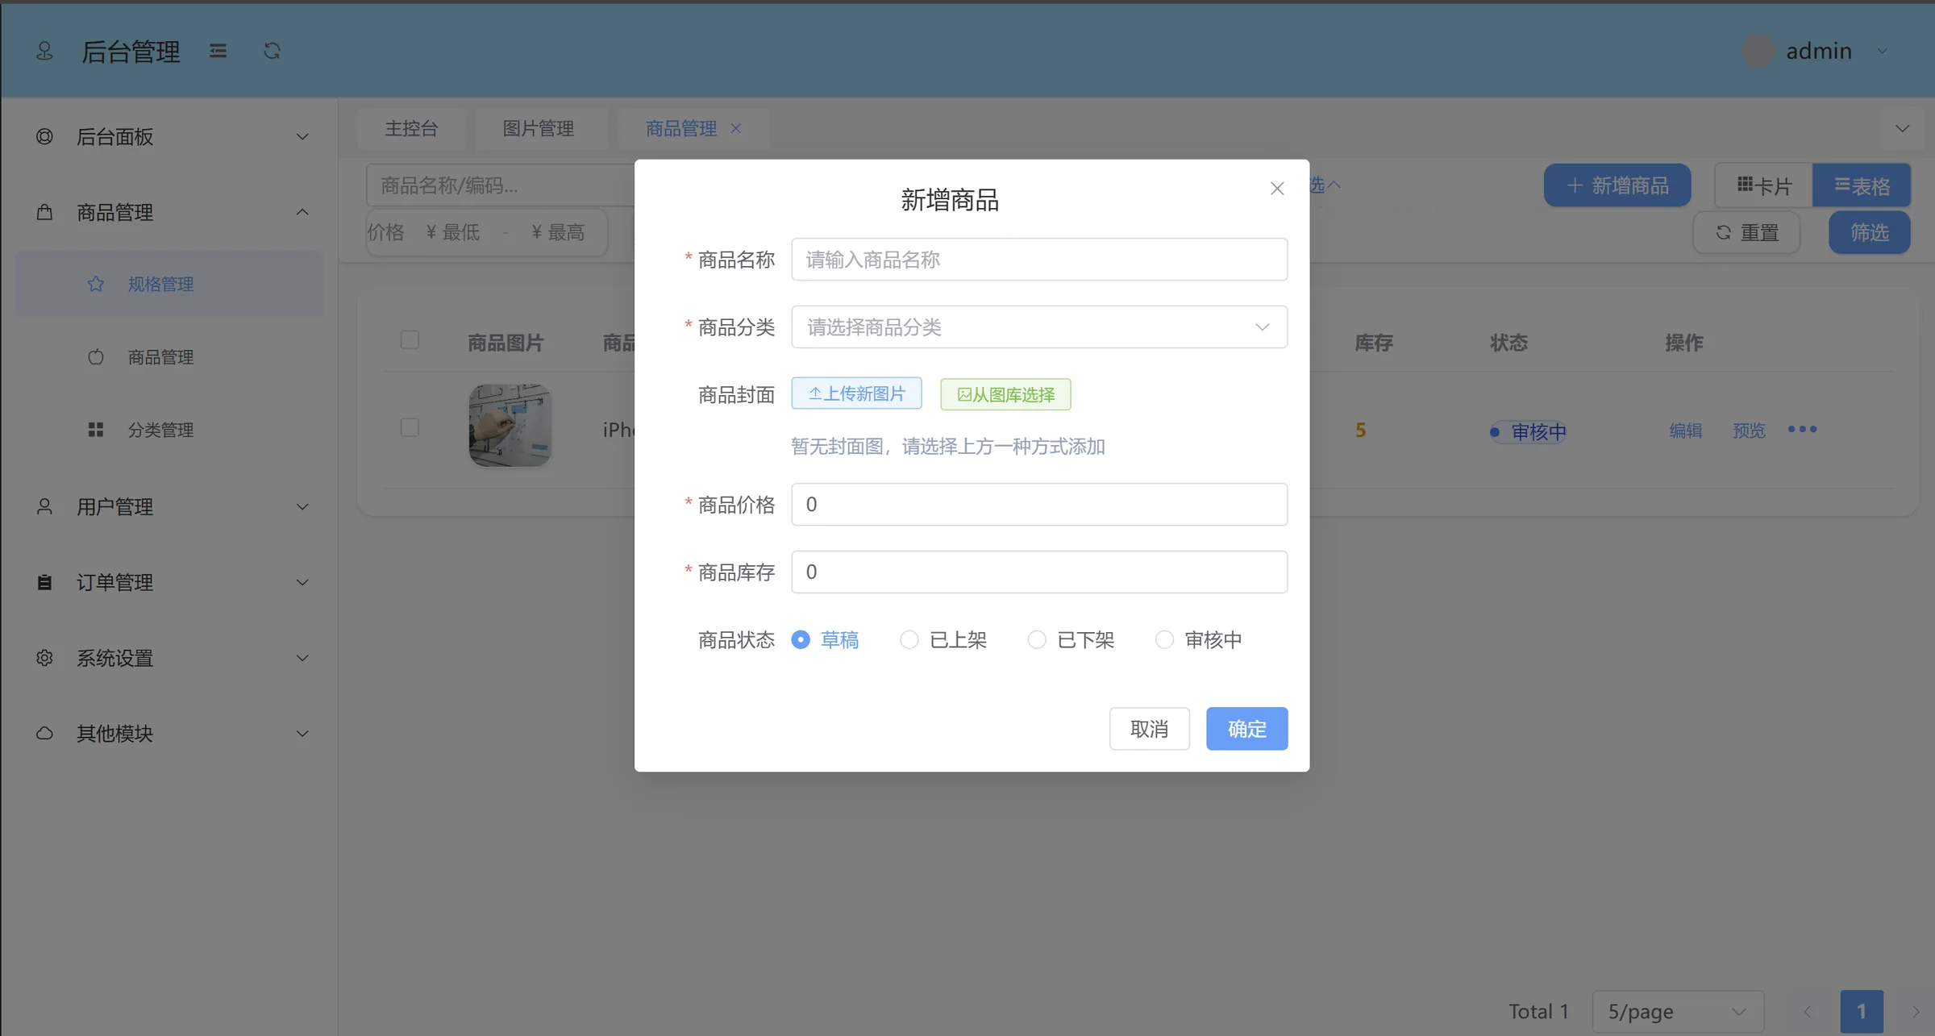The height and width of the screenshot is (1036, 1935).
Task: Click the ¥ 最低 price input
Action: pos(453,232)
